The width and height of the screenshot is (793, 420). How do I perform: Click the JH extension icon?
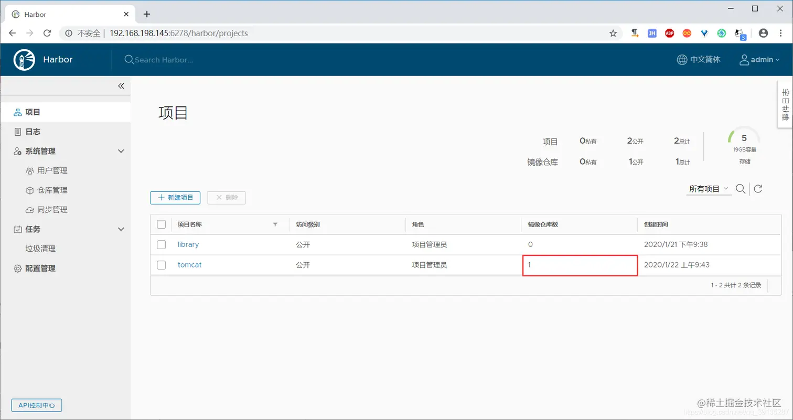[x=652, y=33]
